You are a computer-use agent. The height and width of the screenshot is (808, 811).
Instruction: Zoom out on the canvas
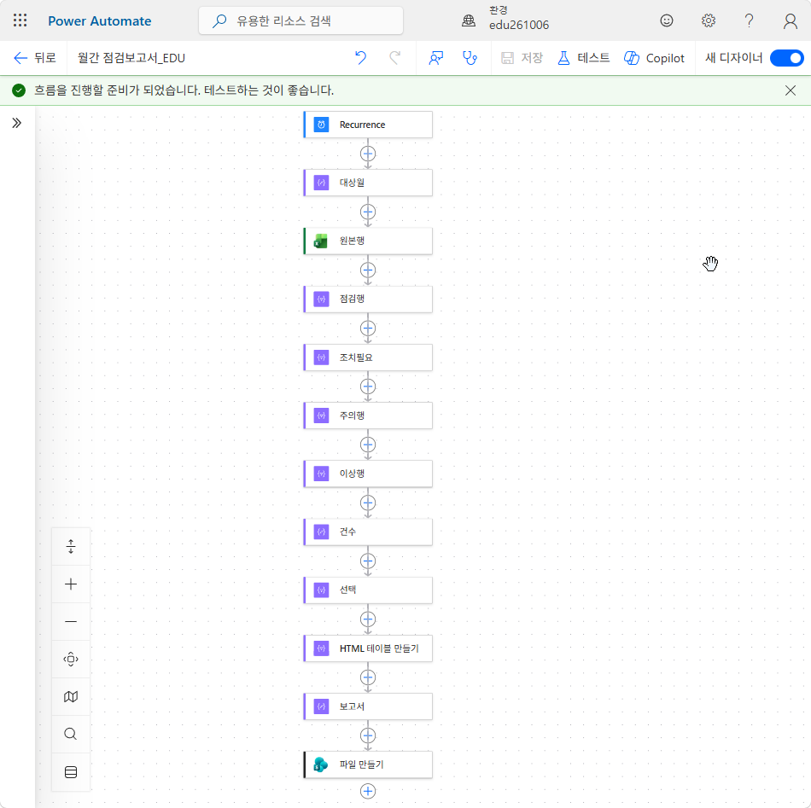tap(71, 621)
